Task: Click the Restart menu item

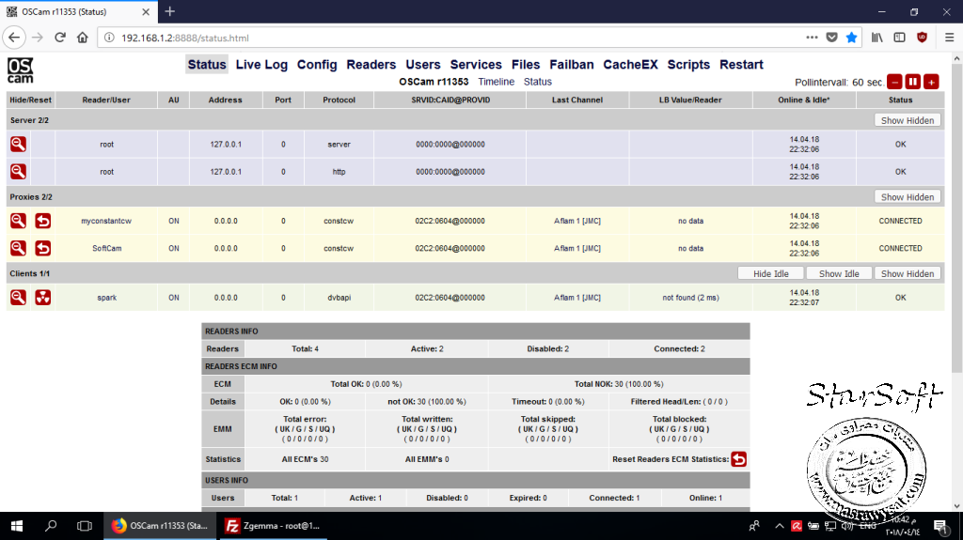Action: click(741, 65)
